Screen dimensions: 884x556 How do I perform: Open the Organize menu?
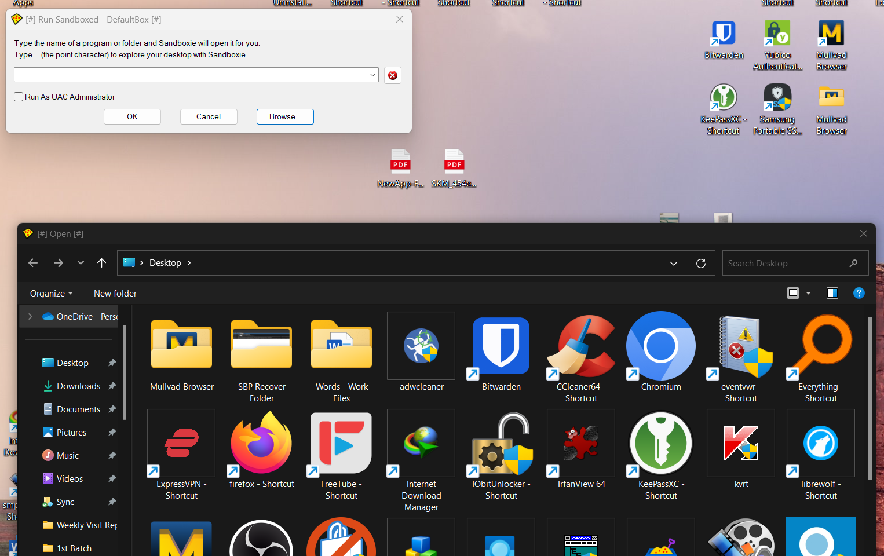52,294
